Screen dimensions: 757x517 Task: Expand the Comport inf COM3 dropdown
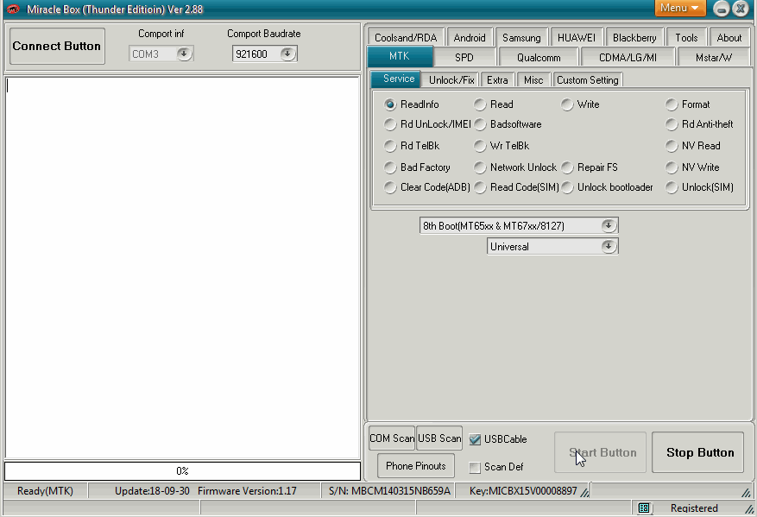coord(184,54)
